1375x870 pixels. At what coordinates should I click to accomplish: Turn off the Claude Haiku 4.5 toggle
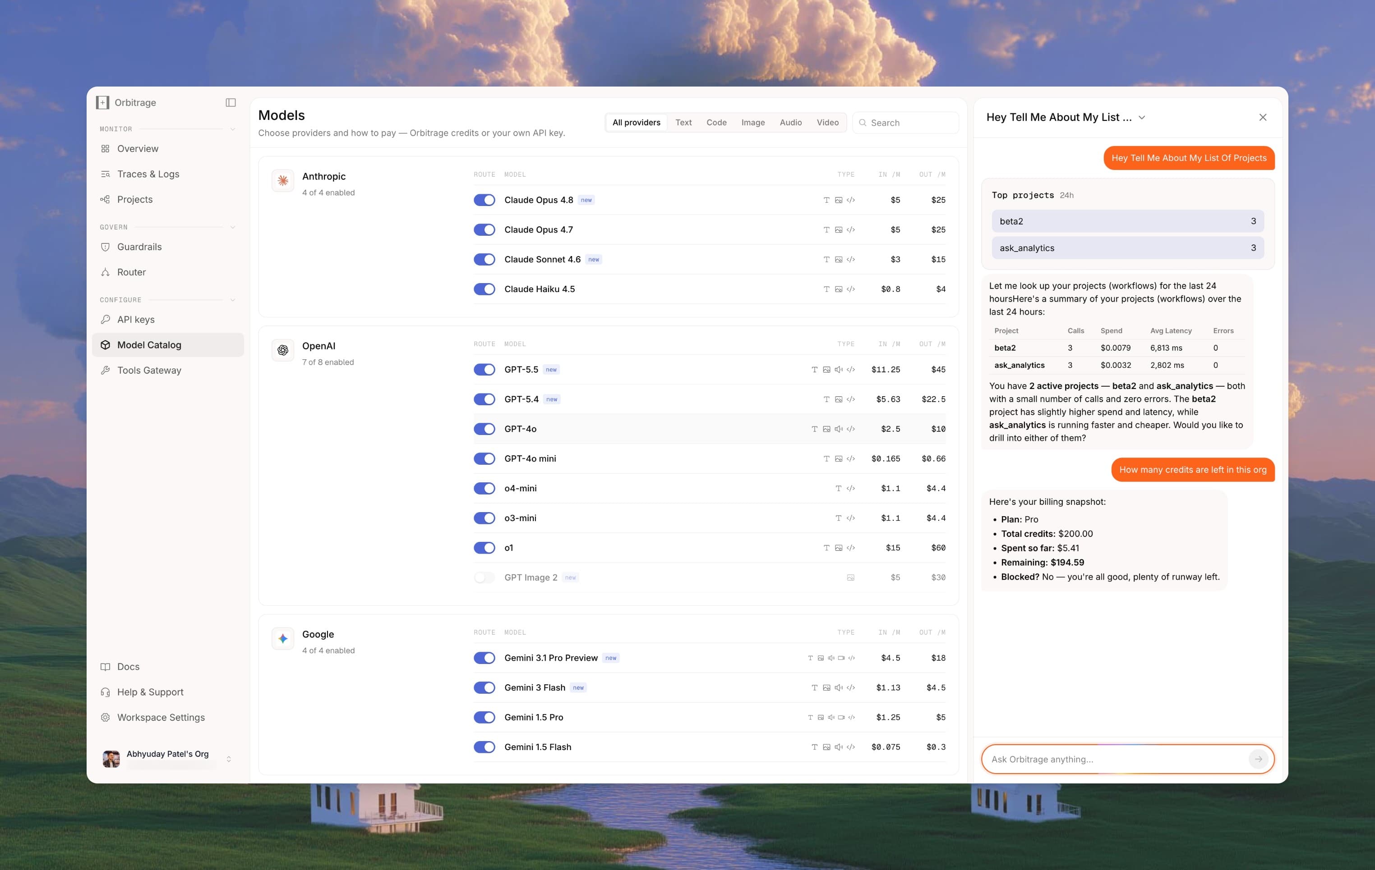(x=484, y=289)
